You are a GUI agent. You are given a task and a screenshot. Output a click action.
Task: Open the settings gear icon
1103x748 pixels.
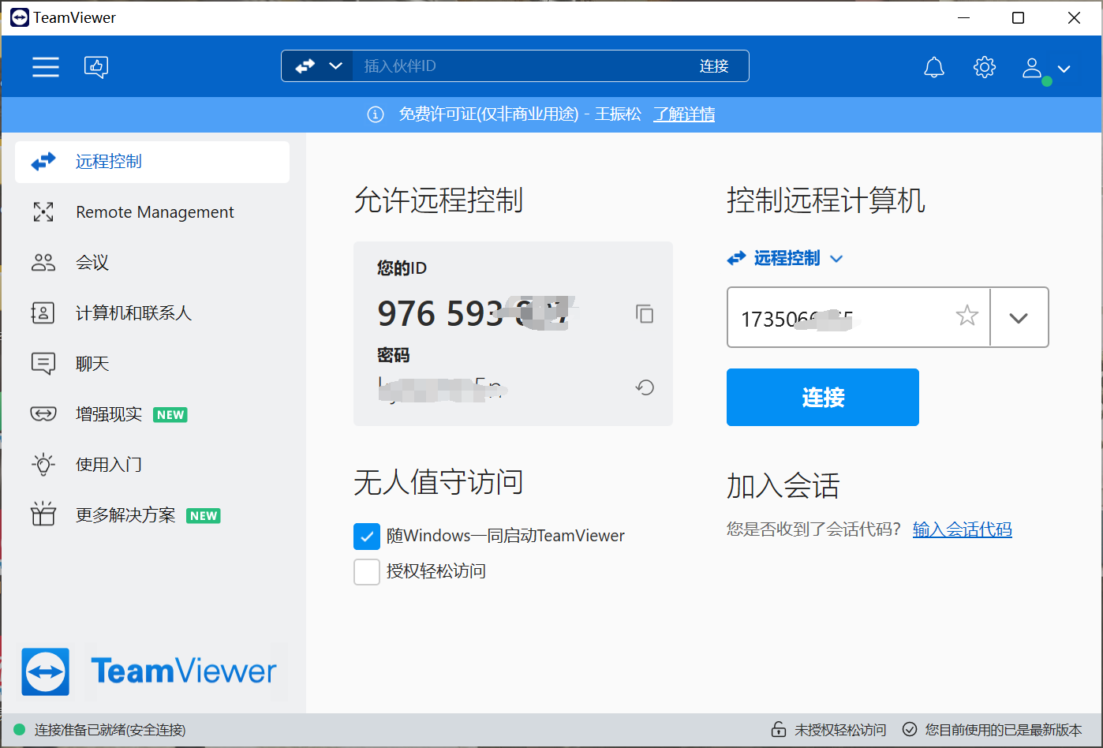point(985,67)
